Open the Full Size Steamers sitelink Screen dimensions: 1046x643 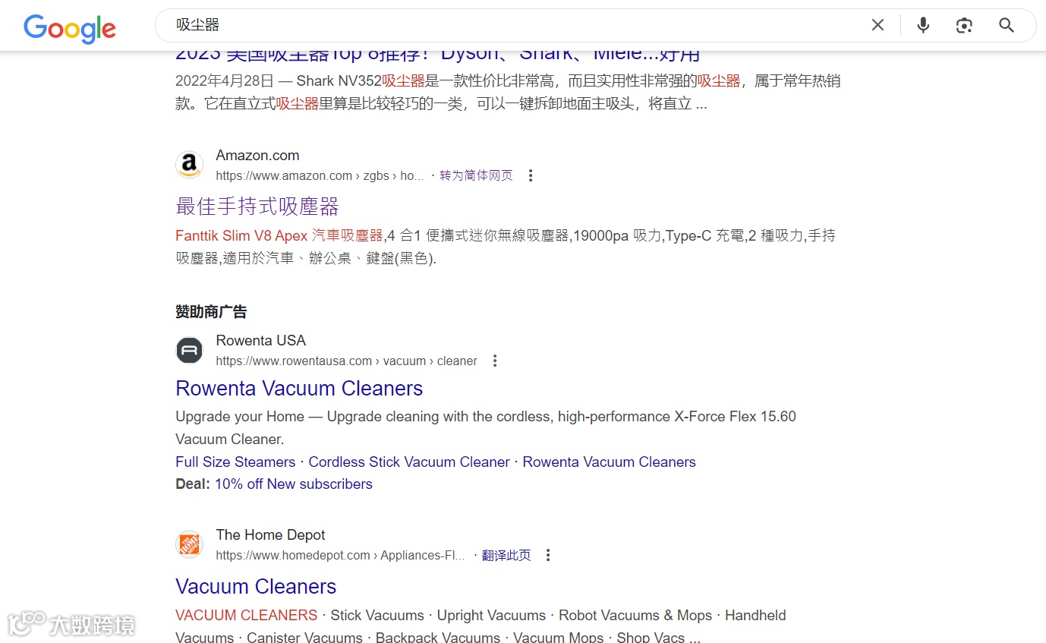point(235,462)
